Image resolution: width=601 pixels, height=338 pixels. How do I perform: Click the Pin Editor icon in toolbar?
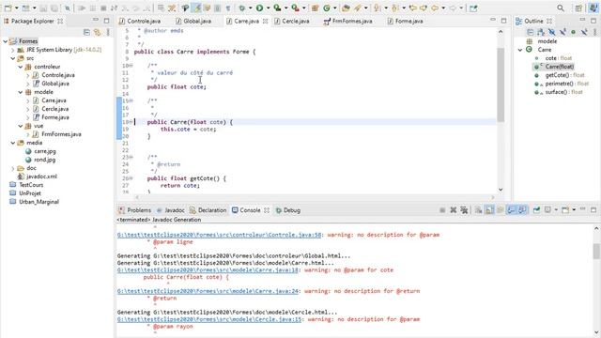click(x=473, y=8)
